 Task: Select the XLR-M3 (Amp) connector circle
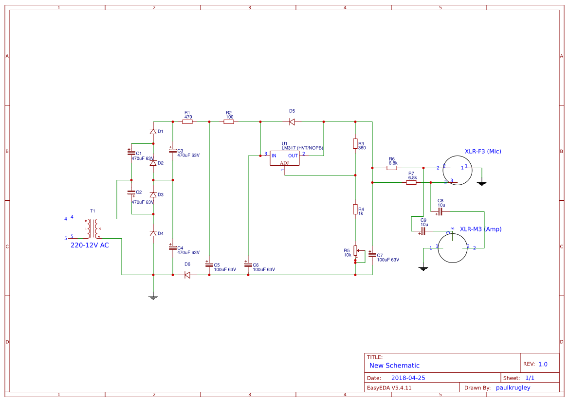pos(453,248)
